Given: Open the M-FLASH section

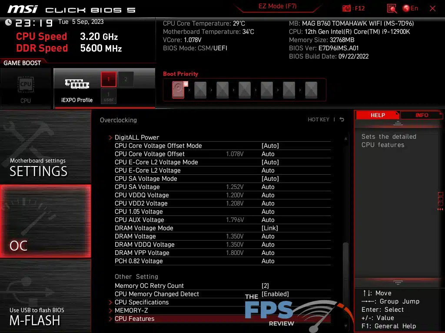Looking at the screenshot, I should pyautogui.click(x=45, y=296).
